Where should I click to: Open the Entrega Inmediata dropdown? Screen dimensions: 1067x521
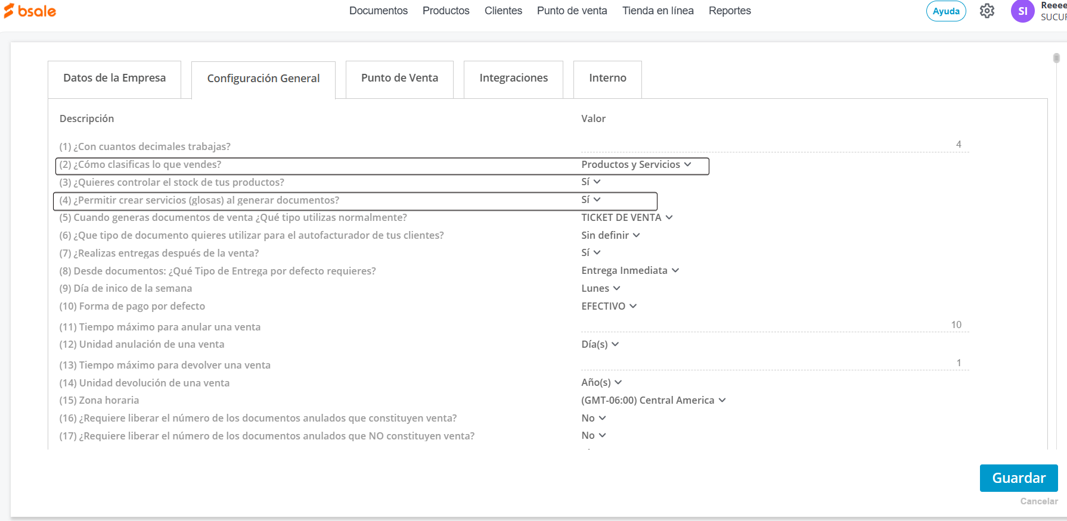coord(630,271)
